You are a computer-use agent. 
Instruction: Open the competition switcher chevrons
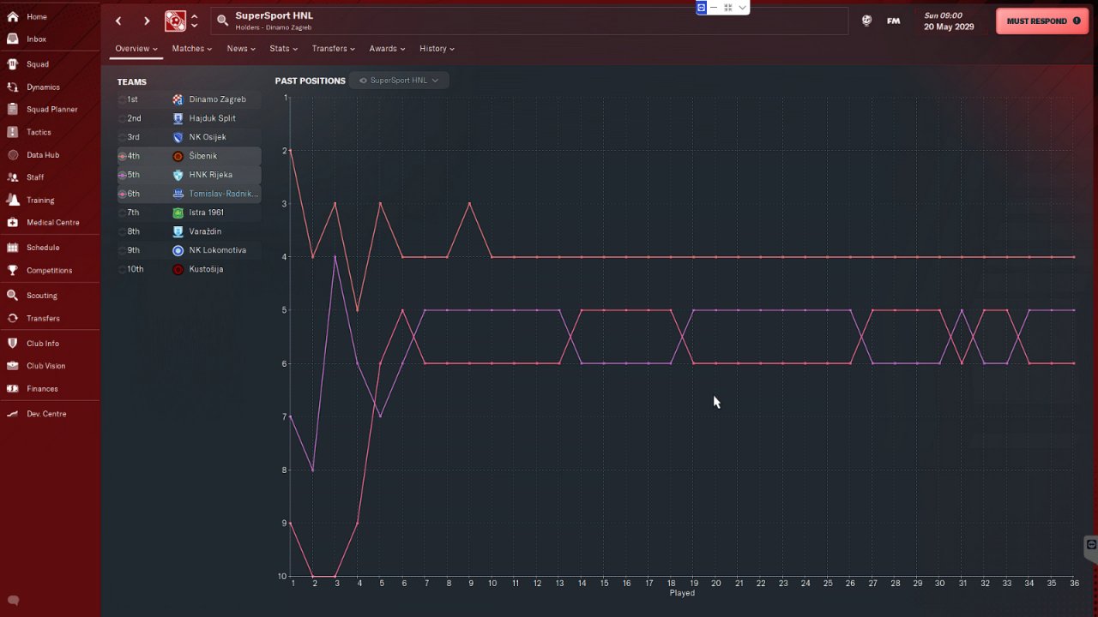(195, 21)
